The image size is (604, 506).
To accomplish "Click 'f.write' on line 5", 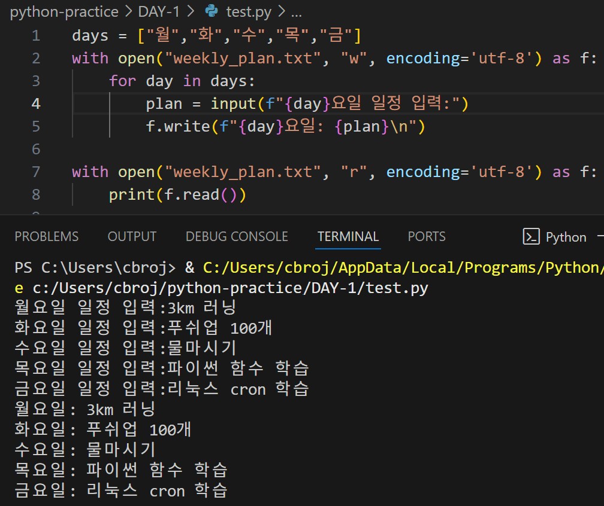I will 178,127.
